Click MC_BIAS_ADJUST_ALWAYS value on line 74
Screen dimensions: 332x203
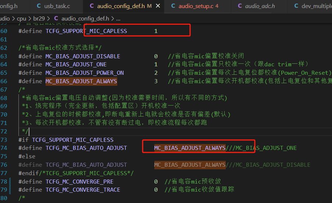(x=190, y=148)
